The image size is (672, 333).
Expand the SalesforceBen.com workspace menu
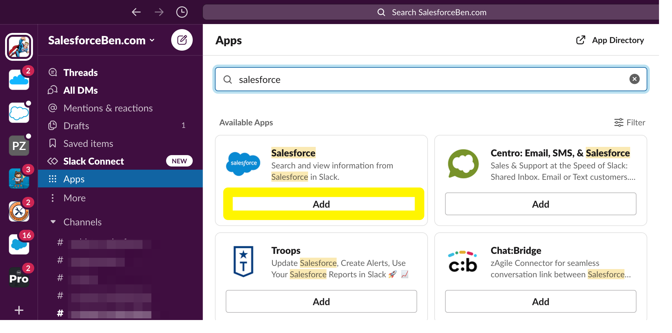[101, 40]
